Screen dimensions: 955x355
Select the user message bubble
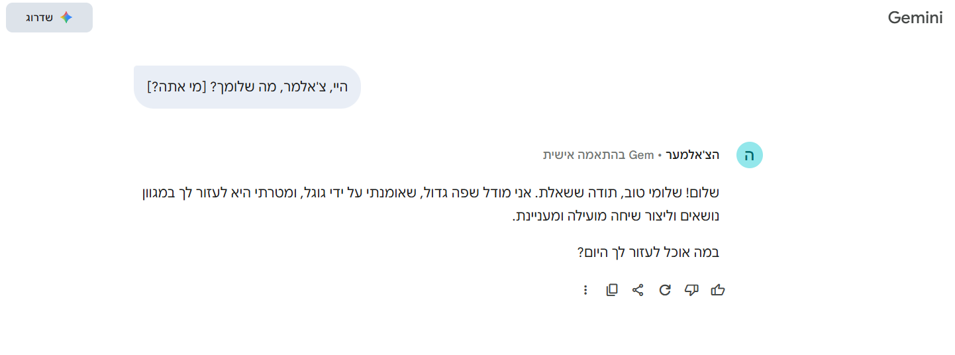coord(247,87)
